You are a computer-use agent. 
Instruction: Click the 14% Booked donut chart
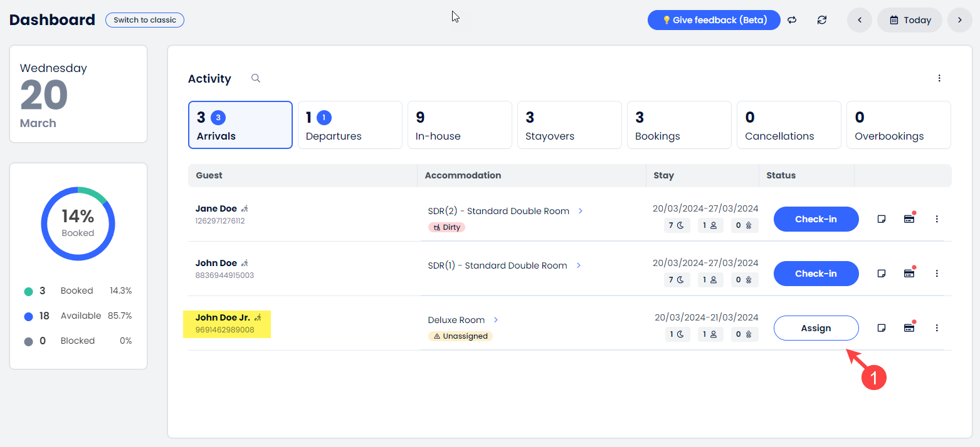tap(78, 223)
